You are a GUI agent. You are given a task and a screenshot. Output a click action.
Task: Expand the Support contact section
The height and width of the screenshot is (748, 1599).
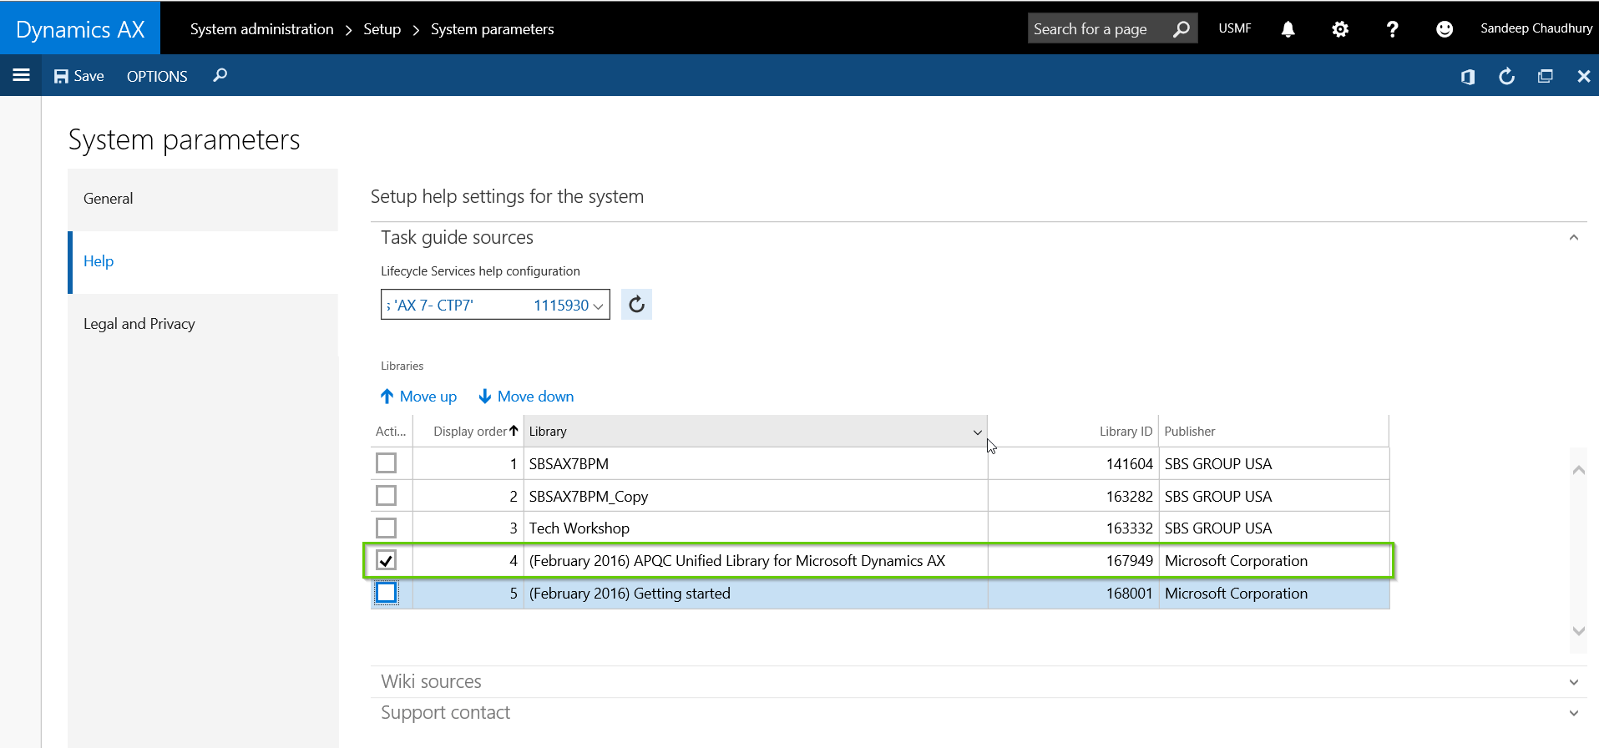click(1573, 713)
